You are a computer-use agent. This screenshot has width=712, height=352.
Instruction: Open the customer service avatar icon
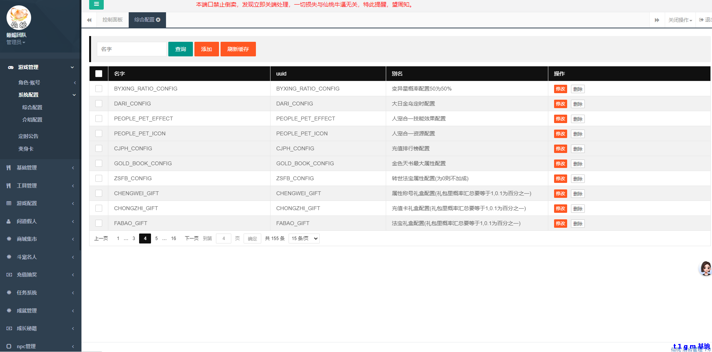(705, 268)
